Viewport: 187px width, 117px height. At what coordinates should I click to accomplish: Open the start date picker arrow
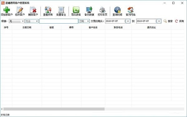(128, 21)
